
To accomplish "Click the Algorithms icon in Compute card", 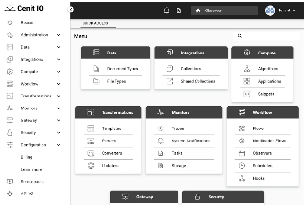I will coord(247,69).
